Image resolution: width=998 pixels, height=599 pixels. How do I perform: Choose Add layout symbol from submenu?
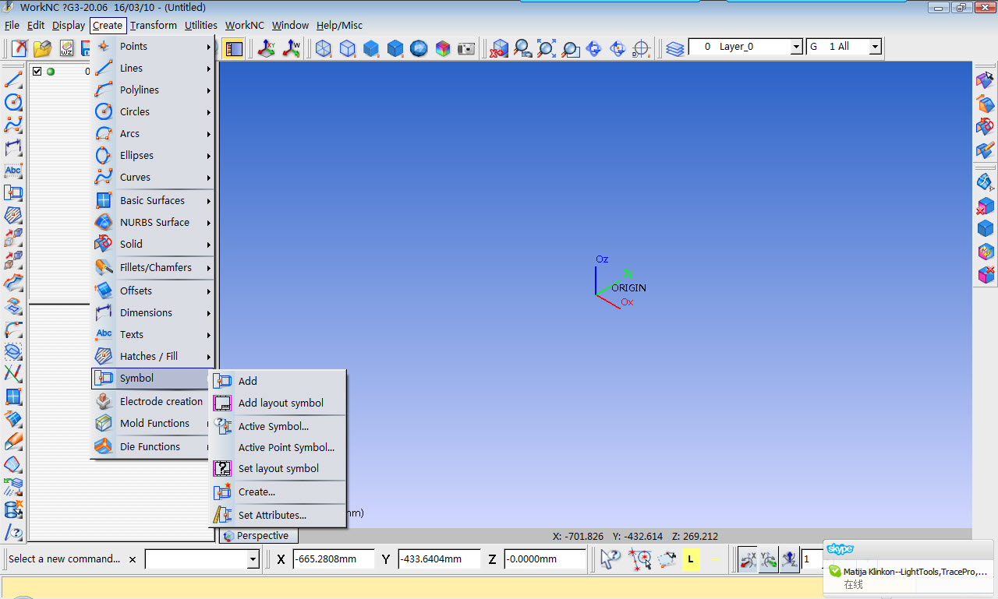pyautogui.click(x=278, y=403)
